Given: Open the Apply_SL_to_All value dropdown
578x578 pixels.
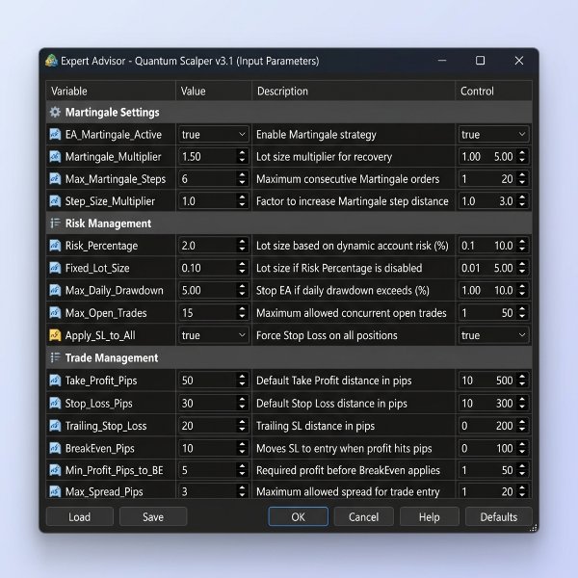Looking at the screenshot, I should (x=213, y=335).
